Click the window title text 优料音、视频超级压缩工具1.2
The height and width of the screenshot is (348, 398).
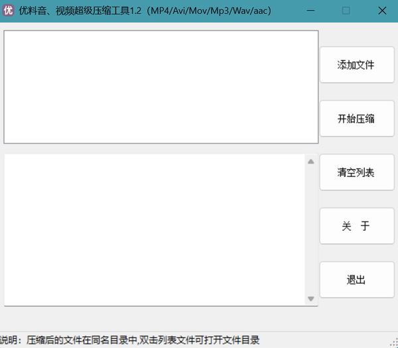click(x=80, y=11)
